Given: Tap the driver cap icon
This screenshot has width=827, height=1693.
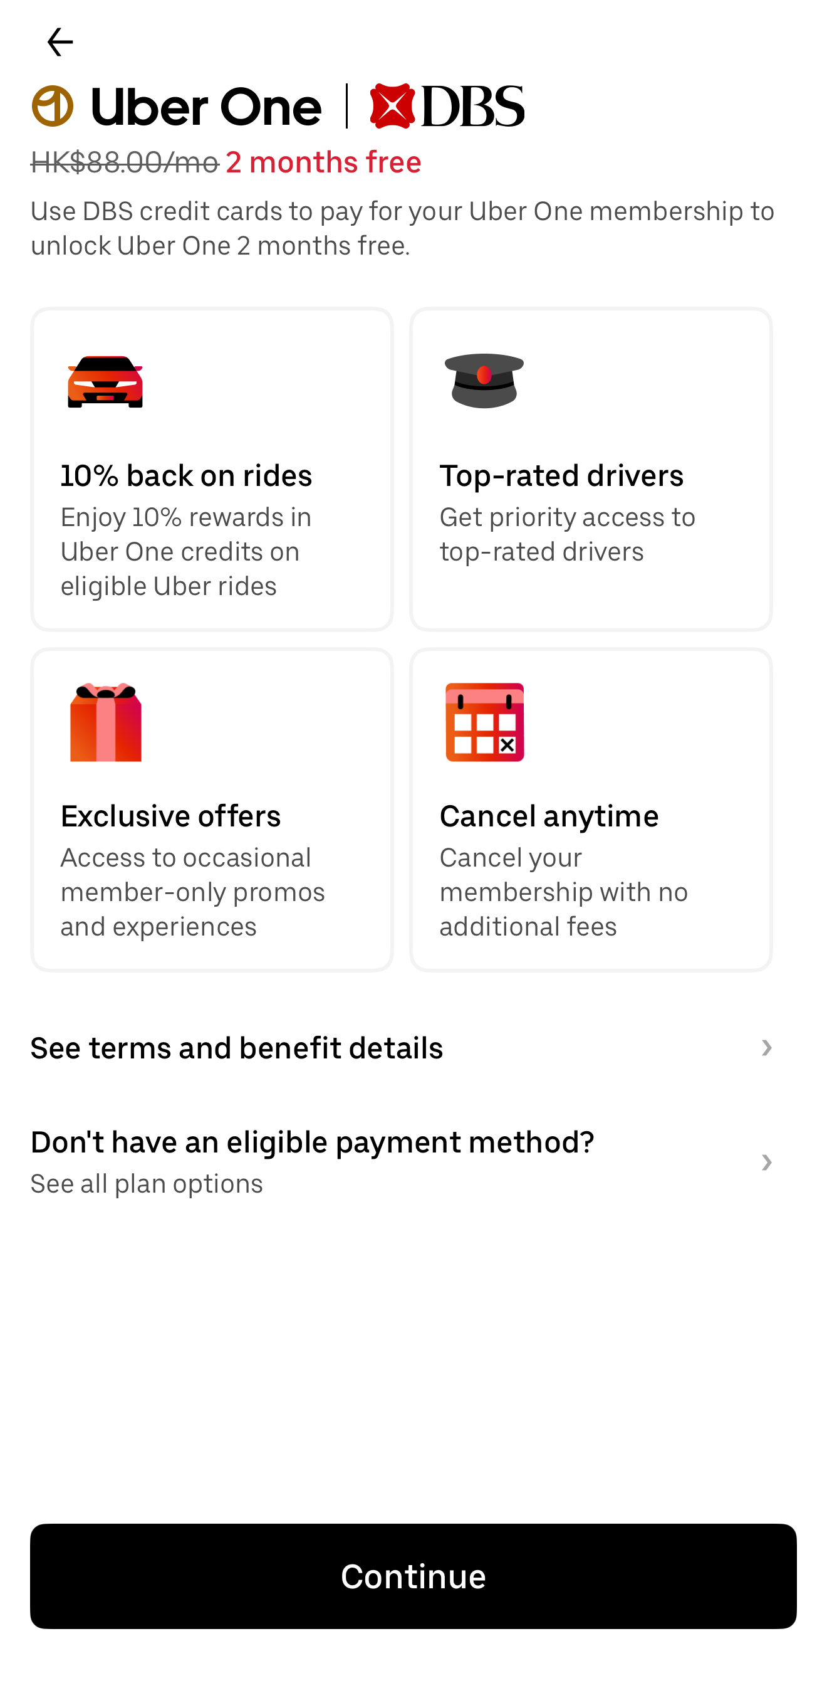Looking at the screenshot, I should pos(484,381).
